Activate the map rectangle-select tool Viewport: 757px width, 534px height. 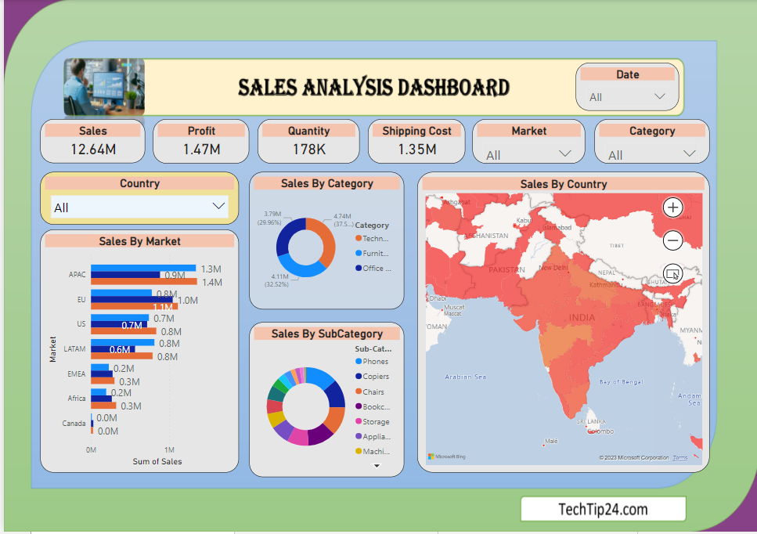672,273
